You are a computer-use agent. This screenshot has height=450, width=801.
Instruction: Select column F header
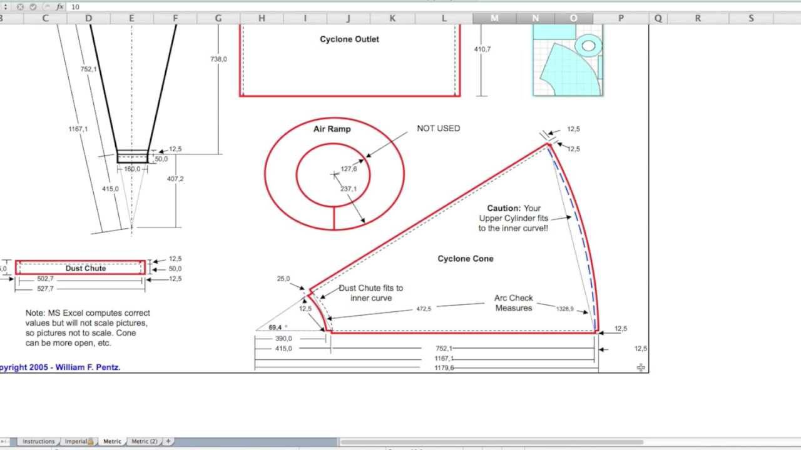(x=175, y=19)
